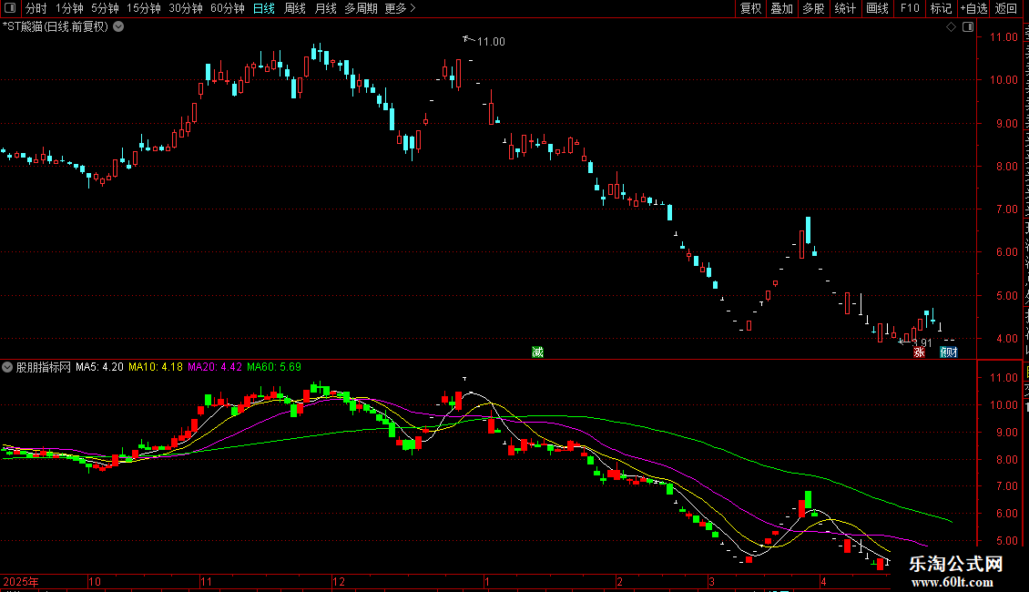This screenshot has width=1029, height=592.
Task: Click the yellow MA10: 4.18 value
Action: [156, 367]
